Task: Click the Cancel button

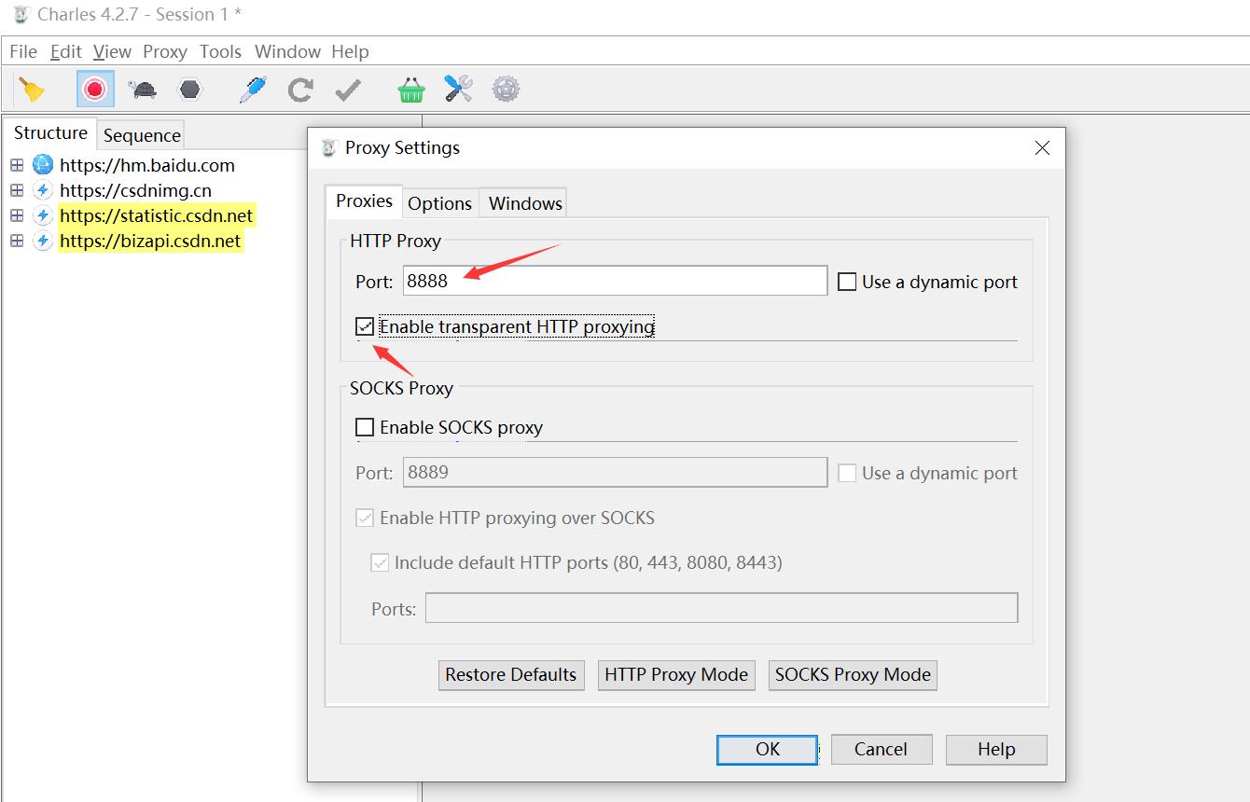Action: tap(881, 749)
